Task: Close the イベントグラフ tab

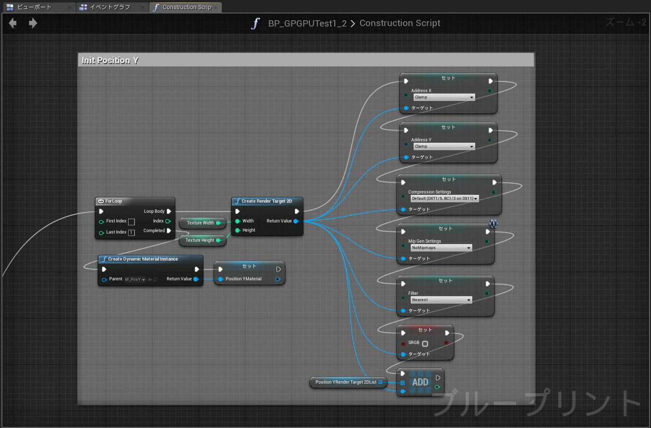Action: (144, 8)
